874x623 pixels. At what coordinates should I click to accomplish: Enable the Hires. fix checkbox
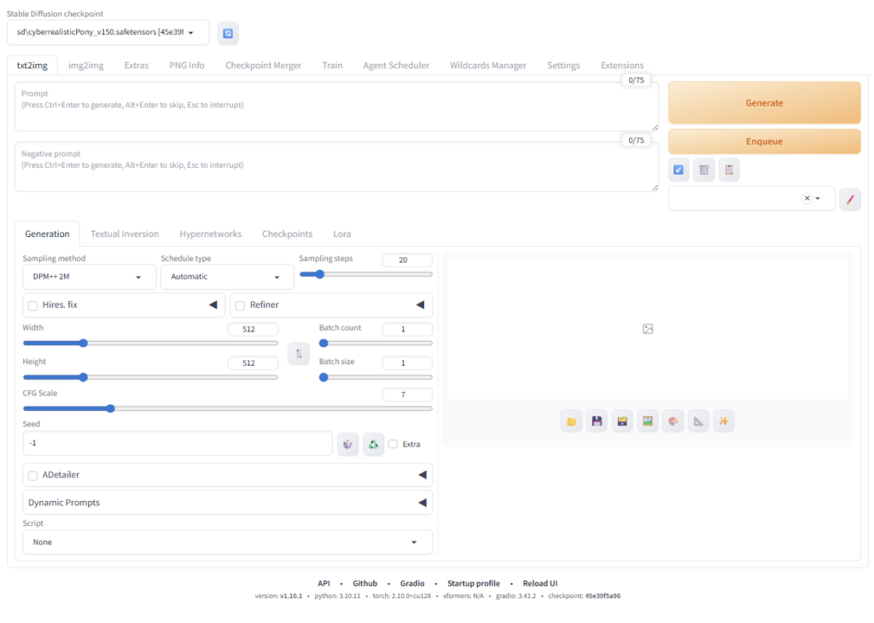(x=33, y=305)
